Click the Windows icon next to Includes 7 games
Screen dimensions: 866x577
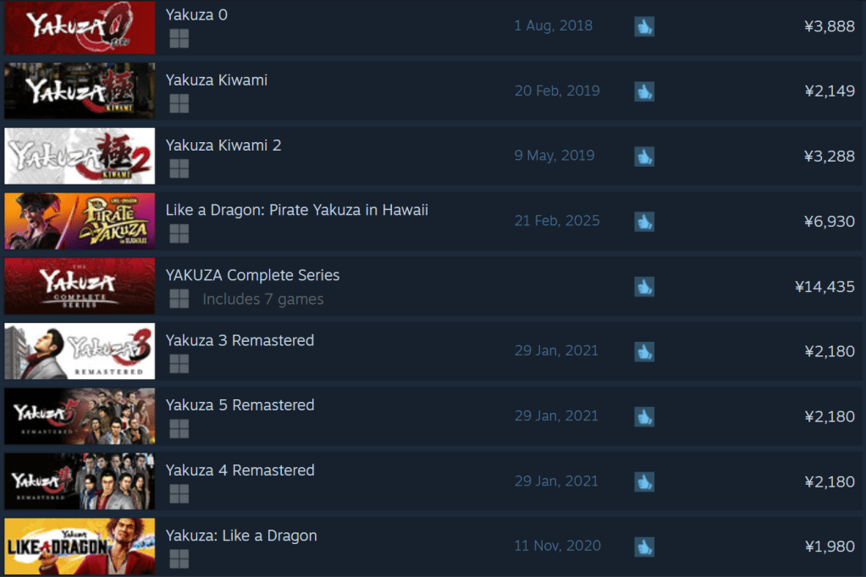tap(179, 299)
